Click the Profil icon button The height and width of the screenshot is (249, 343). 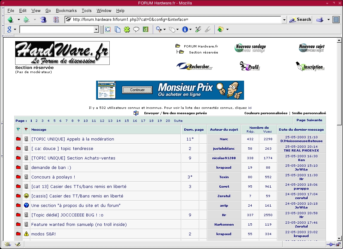(x=250, y=67)
